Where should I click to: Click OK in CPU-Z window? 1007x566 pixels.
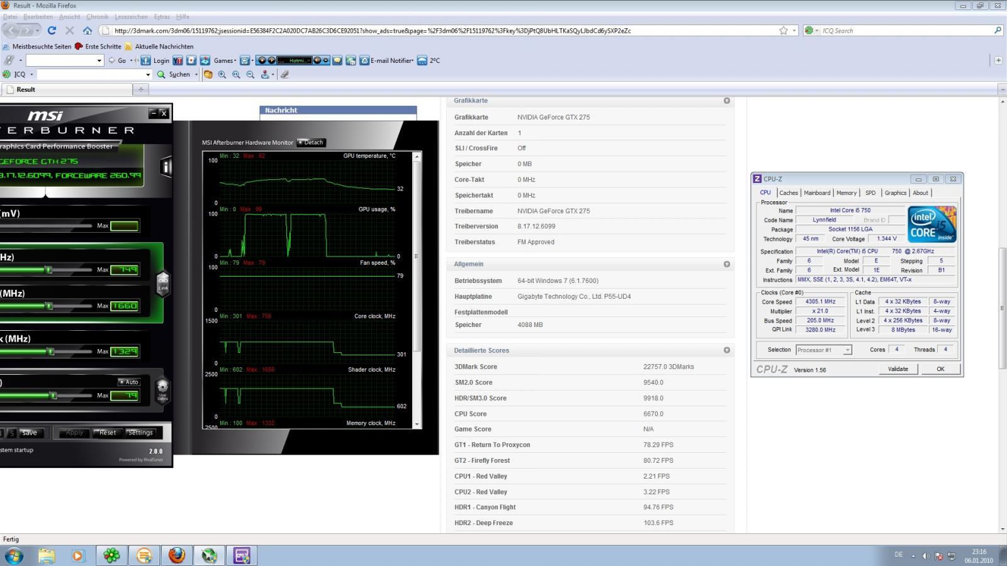[940, 369]
